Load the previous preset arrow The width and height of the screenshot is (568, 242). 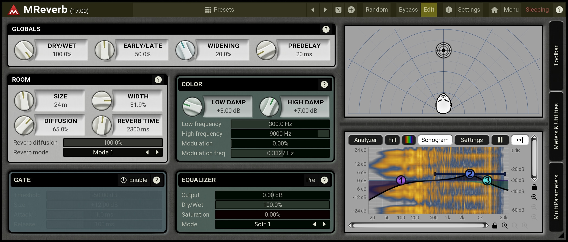click(313, 10)
